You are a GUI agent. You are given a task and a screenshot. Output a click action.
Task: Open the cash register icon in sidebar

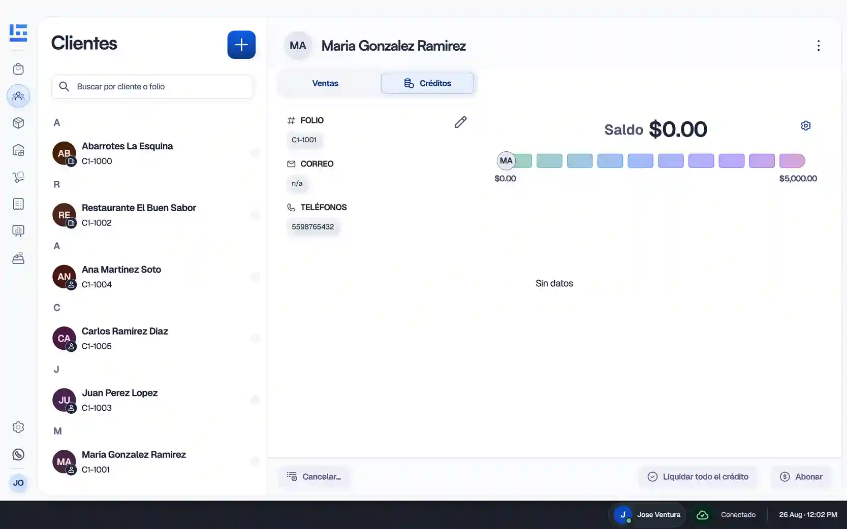click(18, 258)
